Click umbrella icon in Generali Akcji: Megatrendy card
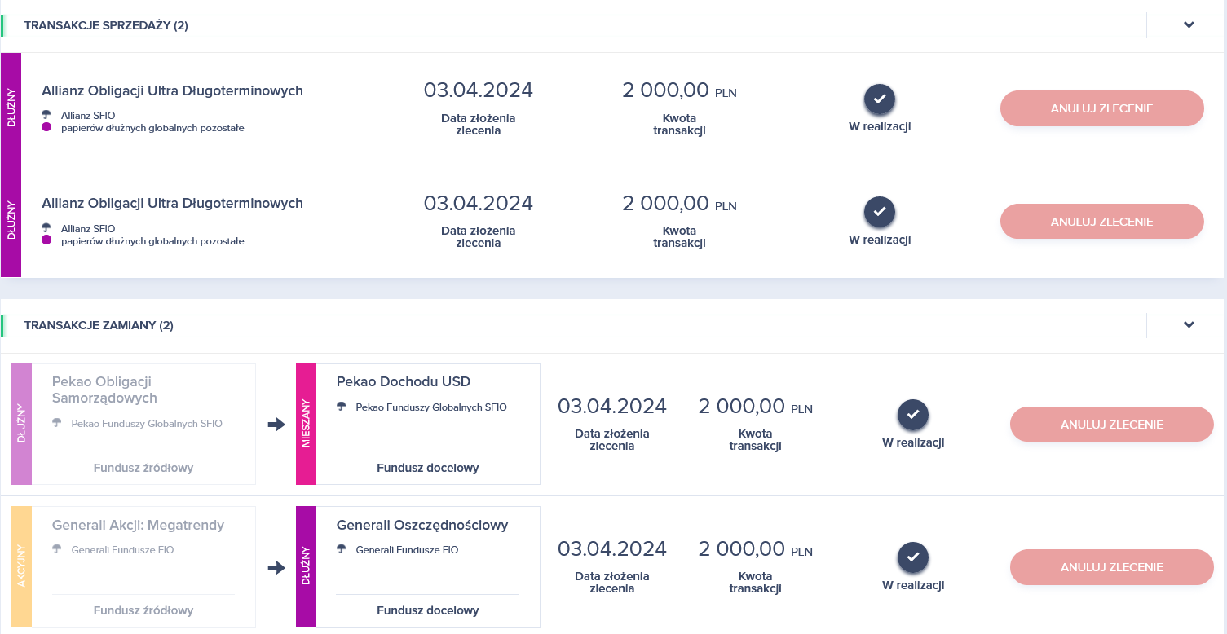The image size is (1227, 634). pos(57,550)
